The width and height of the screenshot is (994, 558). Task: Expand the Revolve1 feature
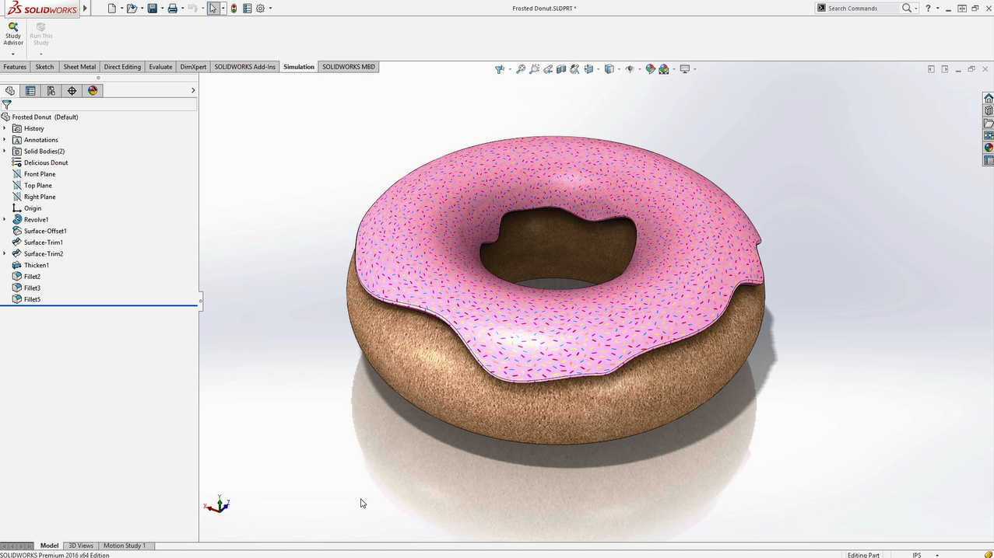pyautogui.click(x=5, y=219)
